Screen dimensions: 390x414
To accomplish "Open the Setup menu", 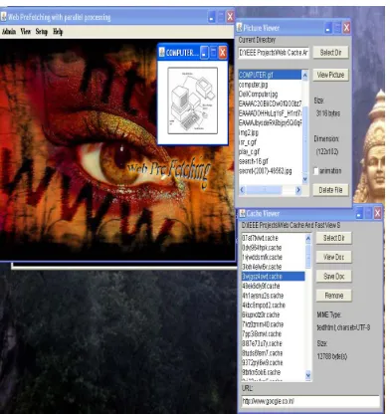I will coord(42,32).
